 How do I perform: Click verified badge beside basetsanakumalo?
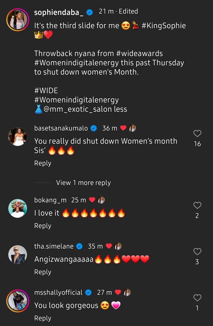point(94,128)
